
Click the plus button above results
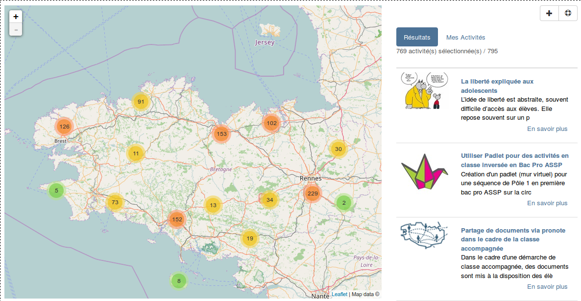(549, 14)
